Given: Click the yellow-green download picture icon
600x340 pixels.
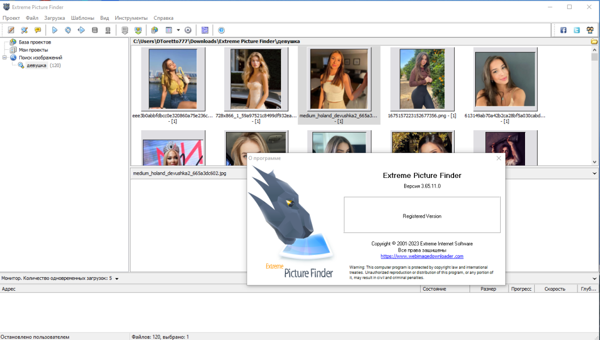Looking at the screenshot, I should [x=138, y=30].
